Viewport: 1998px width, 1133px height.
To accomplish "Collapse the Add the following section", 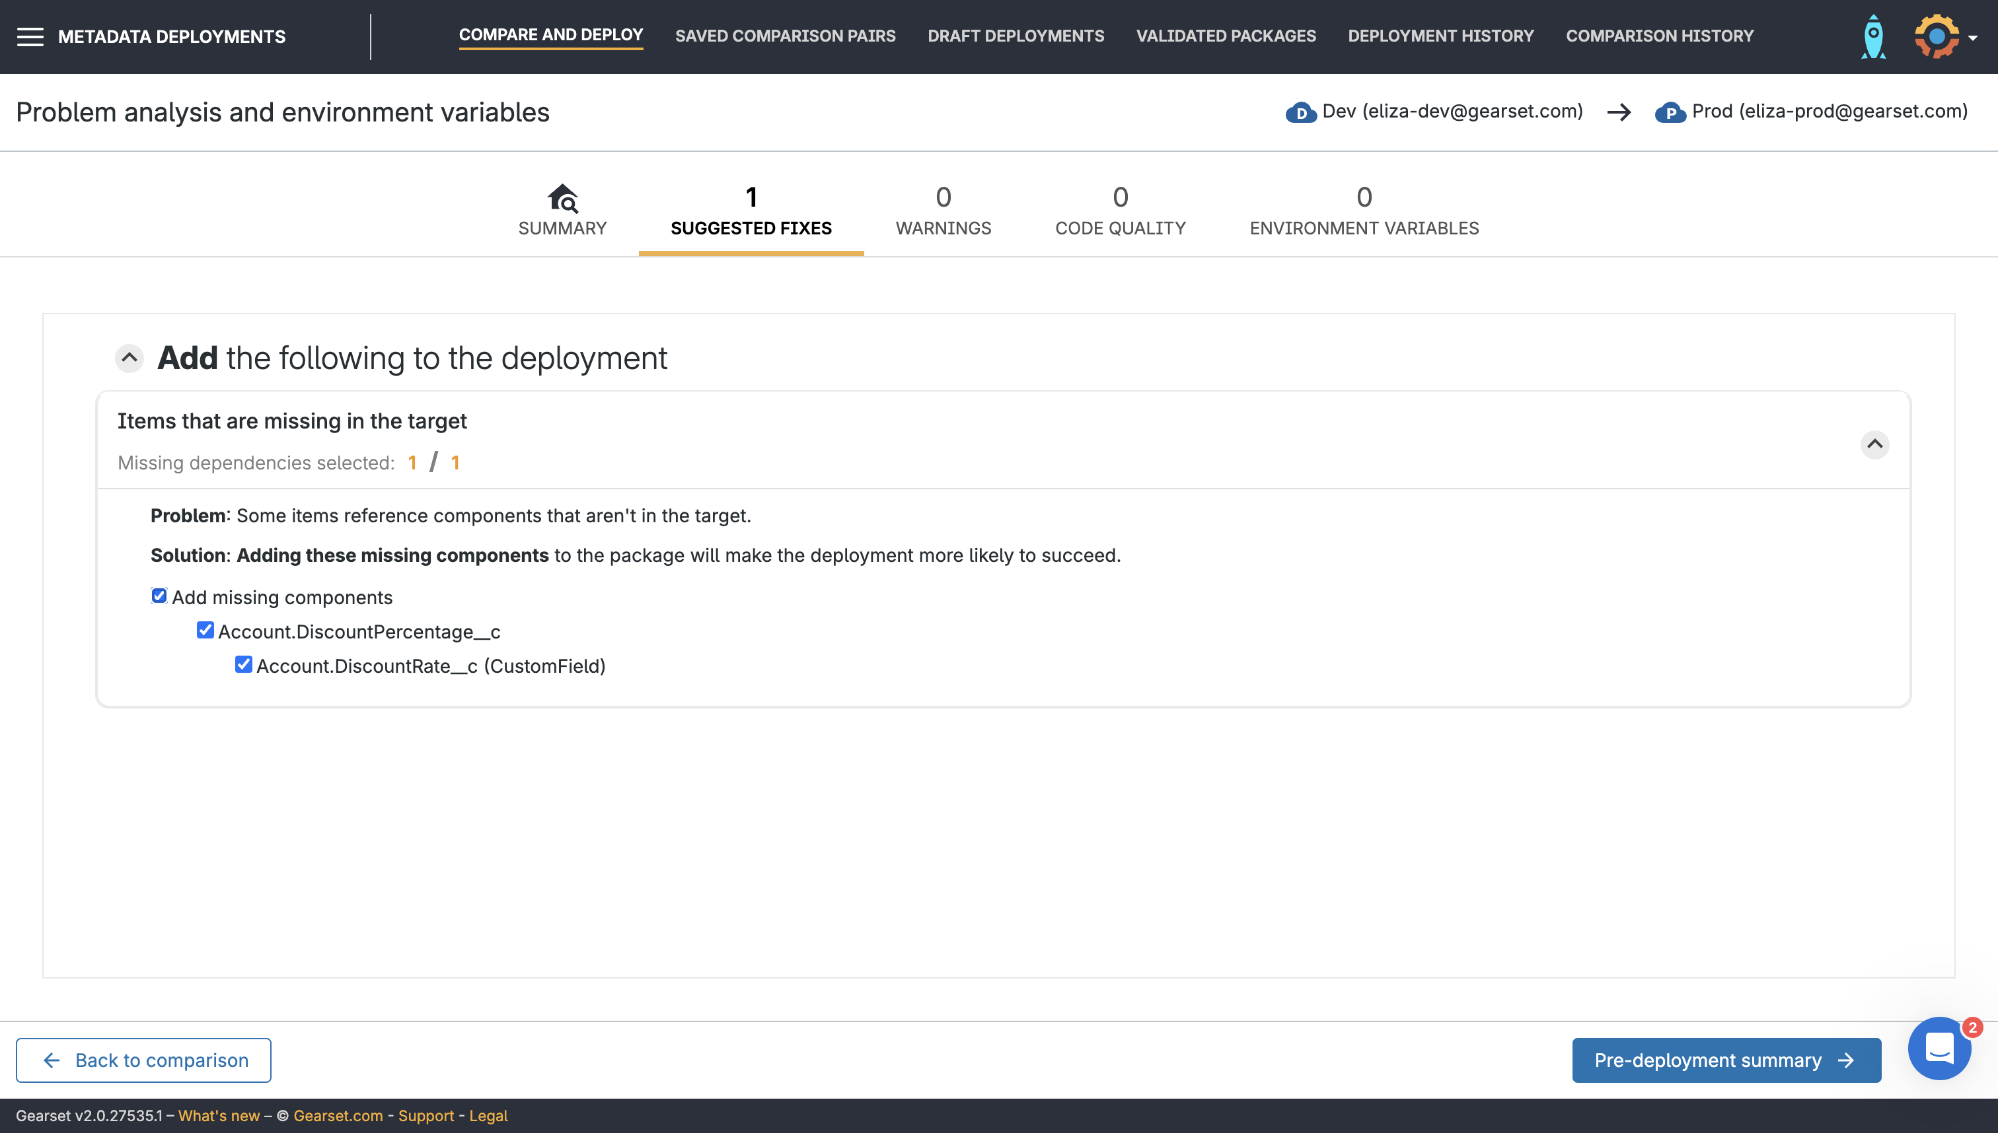I will [129, 358].
